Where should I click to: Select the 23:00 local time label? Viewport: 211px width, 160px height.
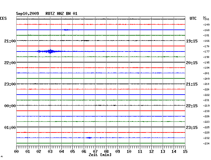(10, 84)
